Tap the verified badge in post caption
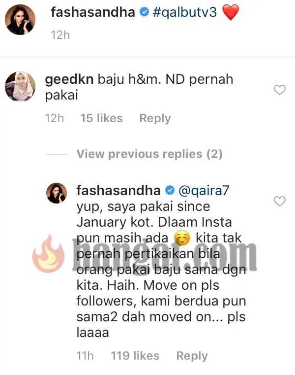The image size is (295, 375). 144,12
